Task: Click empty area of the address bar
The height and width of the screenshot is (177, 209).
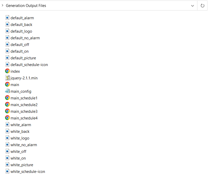Action: pyautogui.click(x=116, y=6)
